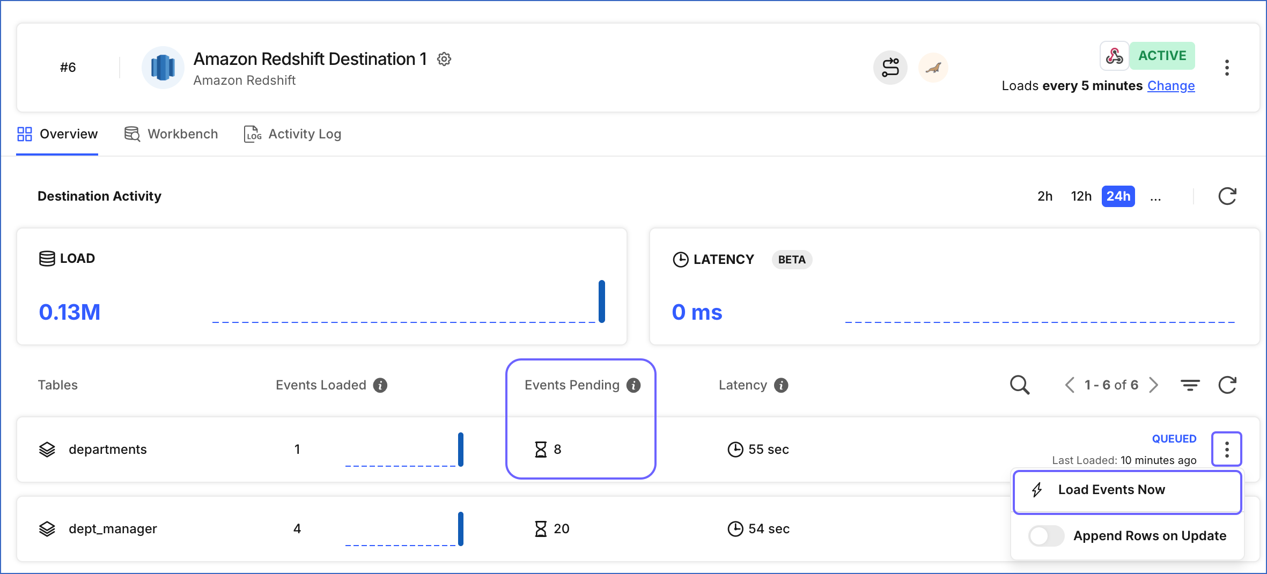1267x574 pixels.
Task: Click the 1 - 6 of 6 pagination text
Action: pos(1111,385)
